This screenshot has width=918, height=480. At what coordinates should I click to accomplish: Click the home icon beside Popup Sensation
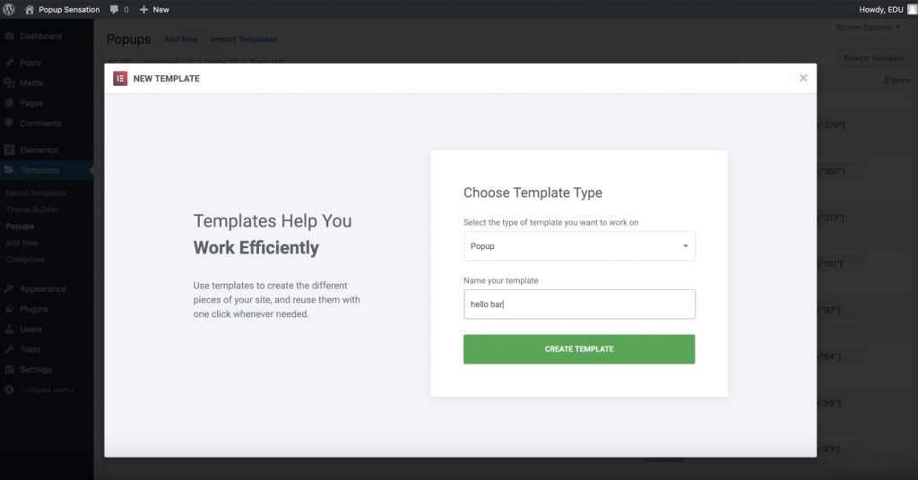[30, 9]
